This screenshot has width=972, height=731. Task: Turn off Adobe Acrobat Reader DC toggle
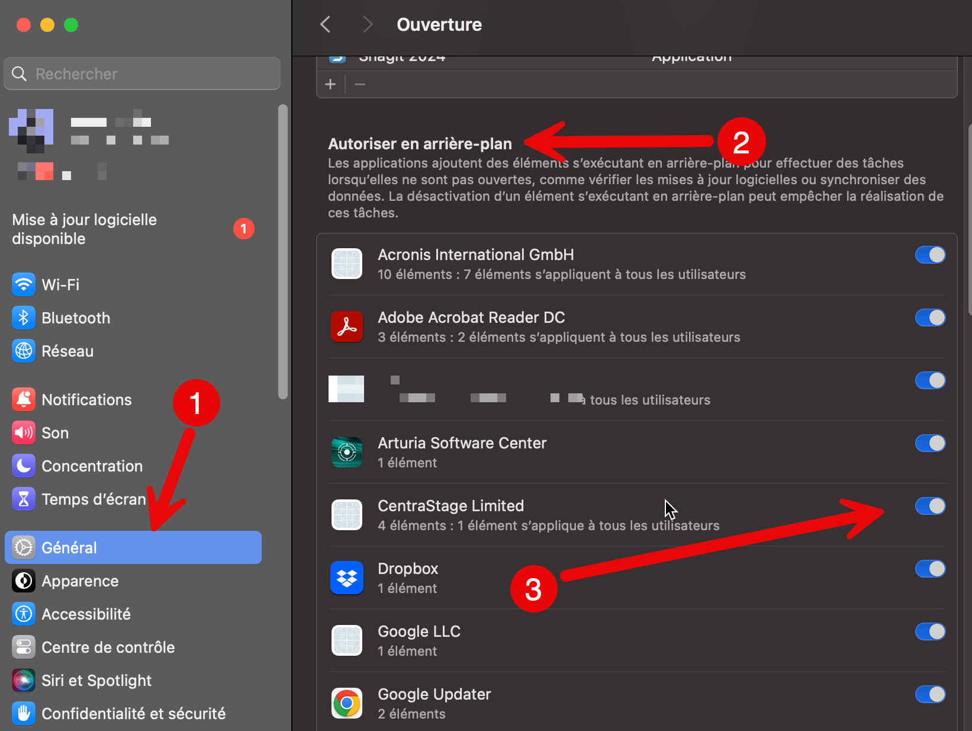(931, 318)
